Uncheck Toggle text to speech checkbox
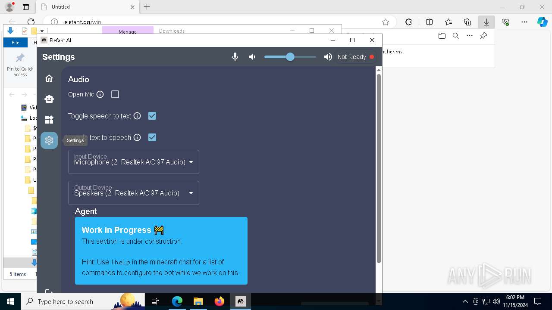Screen dimensions: 552x310 pyautogui.click(x=152, y=137)
